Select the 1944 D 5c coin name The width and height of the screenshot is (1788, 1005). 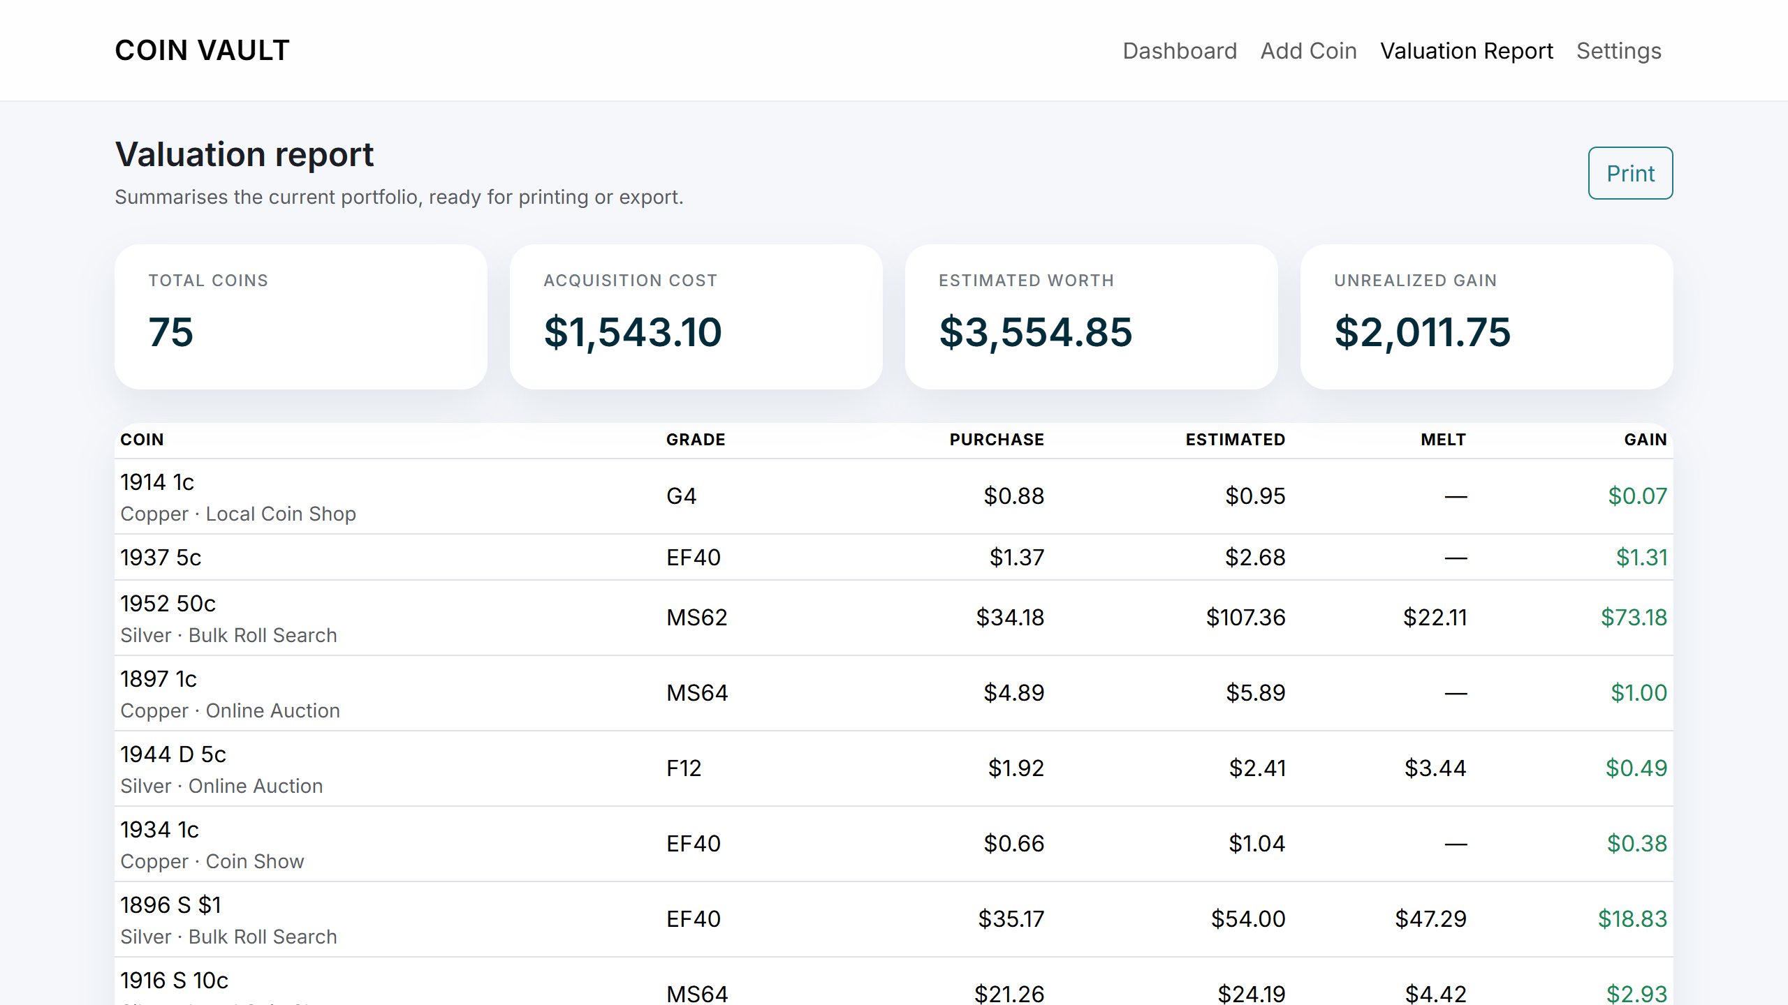[173, 754]
